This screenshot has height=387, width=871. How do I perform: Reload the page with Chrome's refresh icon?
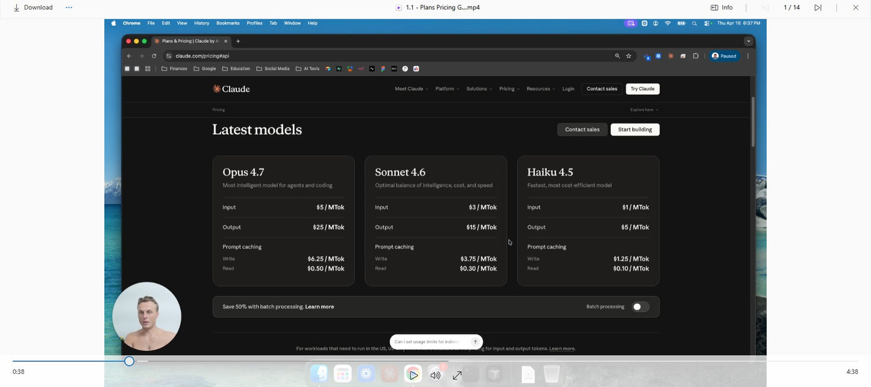pos(154,56)
